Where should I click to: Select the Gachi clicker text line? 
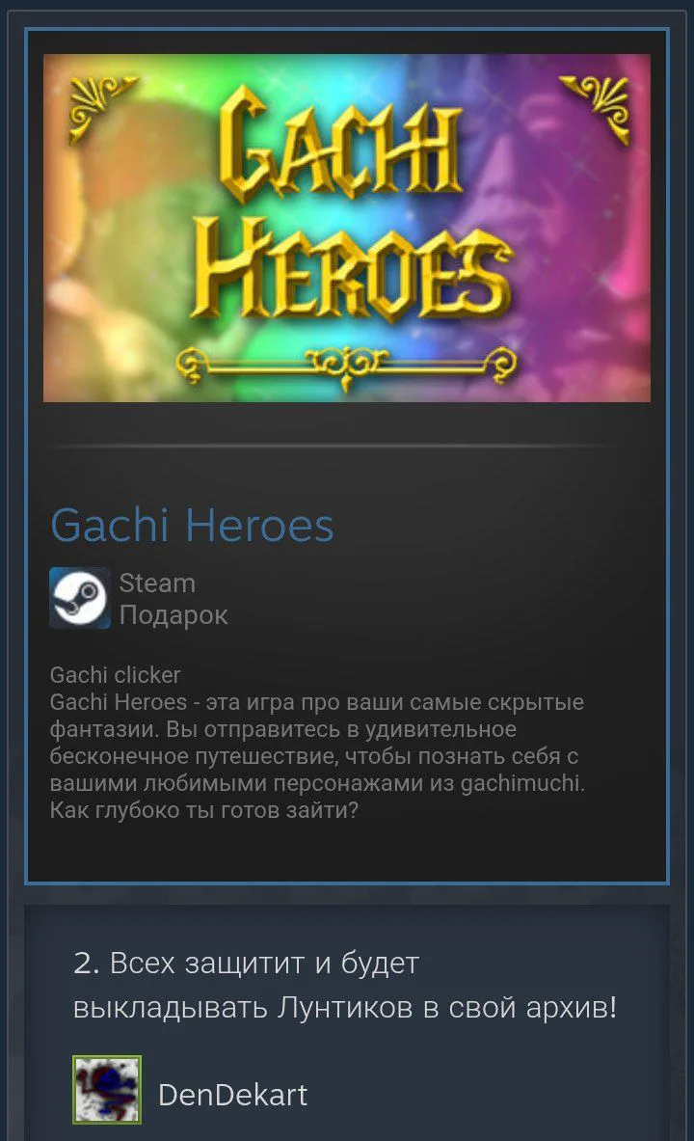[115, 675]
